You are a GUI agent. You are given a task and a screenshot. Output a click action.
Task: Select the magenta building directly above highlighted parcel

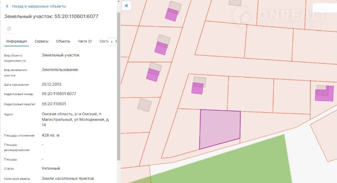coord(197,88)
